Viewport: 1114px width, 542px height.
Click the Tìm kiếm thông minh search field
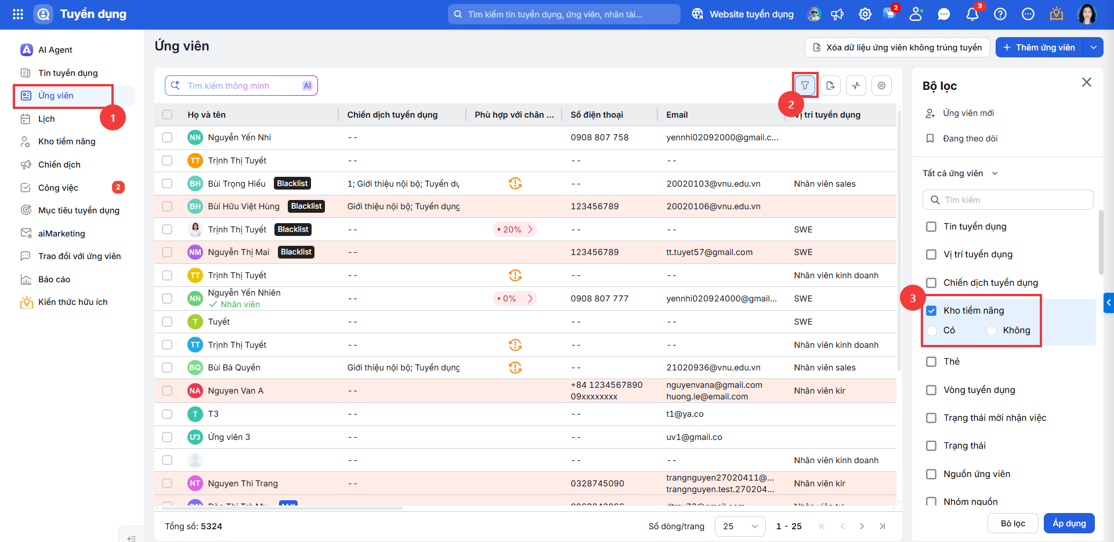tap(241, 86)
